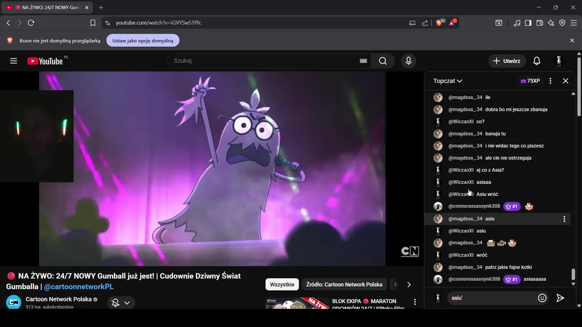Image resolution: width=582 pixels, height=327 pixels.
Task: Open the cast media icon in address bar
Action: (x=412, y=23)
